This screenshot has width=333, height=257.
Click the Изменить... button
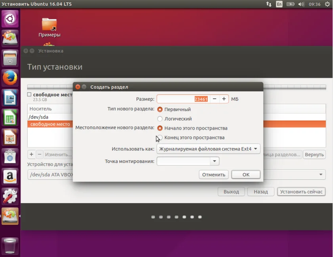pyautogui.click(x=58, y=154)
